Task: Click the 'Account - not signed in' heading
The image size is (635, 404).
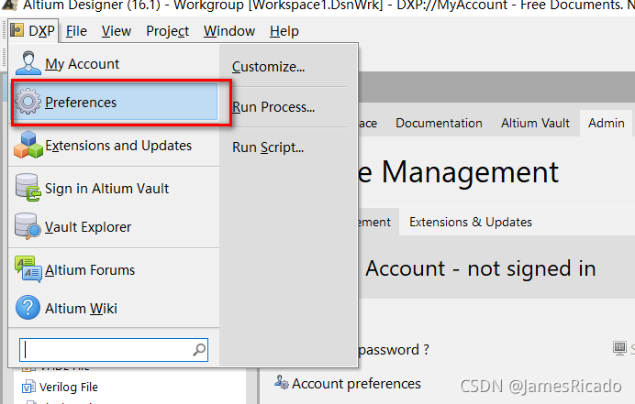Action: coord(480,268)
